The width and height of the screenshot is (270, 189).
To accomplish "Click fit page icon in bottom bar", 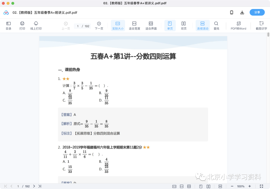I will point(189,187).
